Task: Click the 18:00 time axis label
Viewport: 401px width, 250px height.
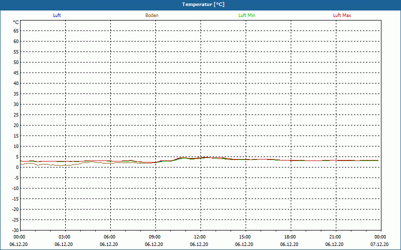Action: pyautogui.click(x=290, y=237)
